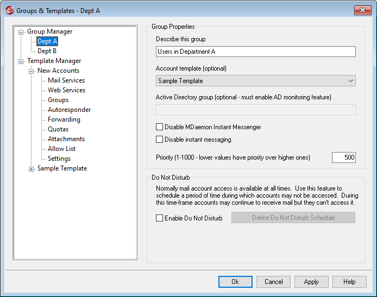Image resolution: width=377 pixels, height=297 pixels.
Task: Expand the Sample Template tree node
Action: (x=32, y=169)
